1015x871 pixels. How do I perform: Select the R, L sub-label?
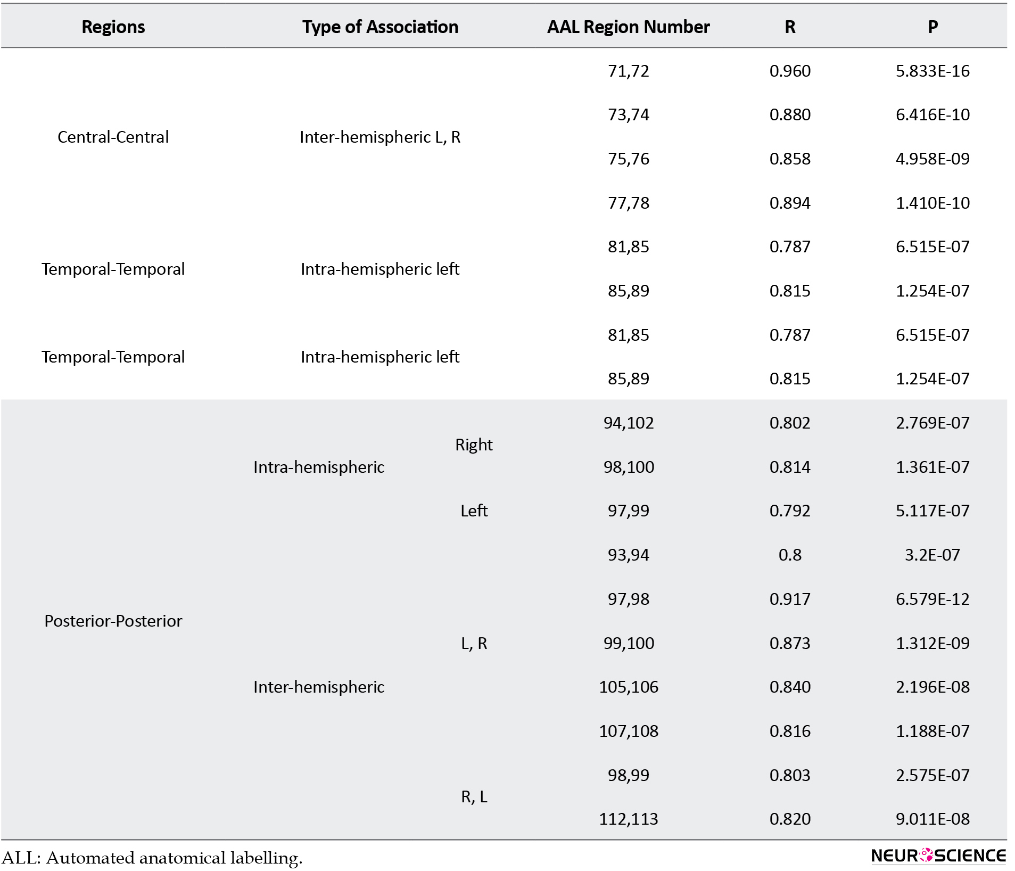click(x=474, y=796)
